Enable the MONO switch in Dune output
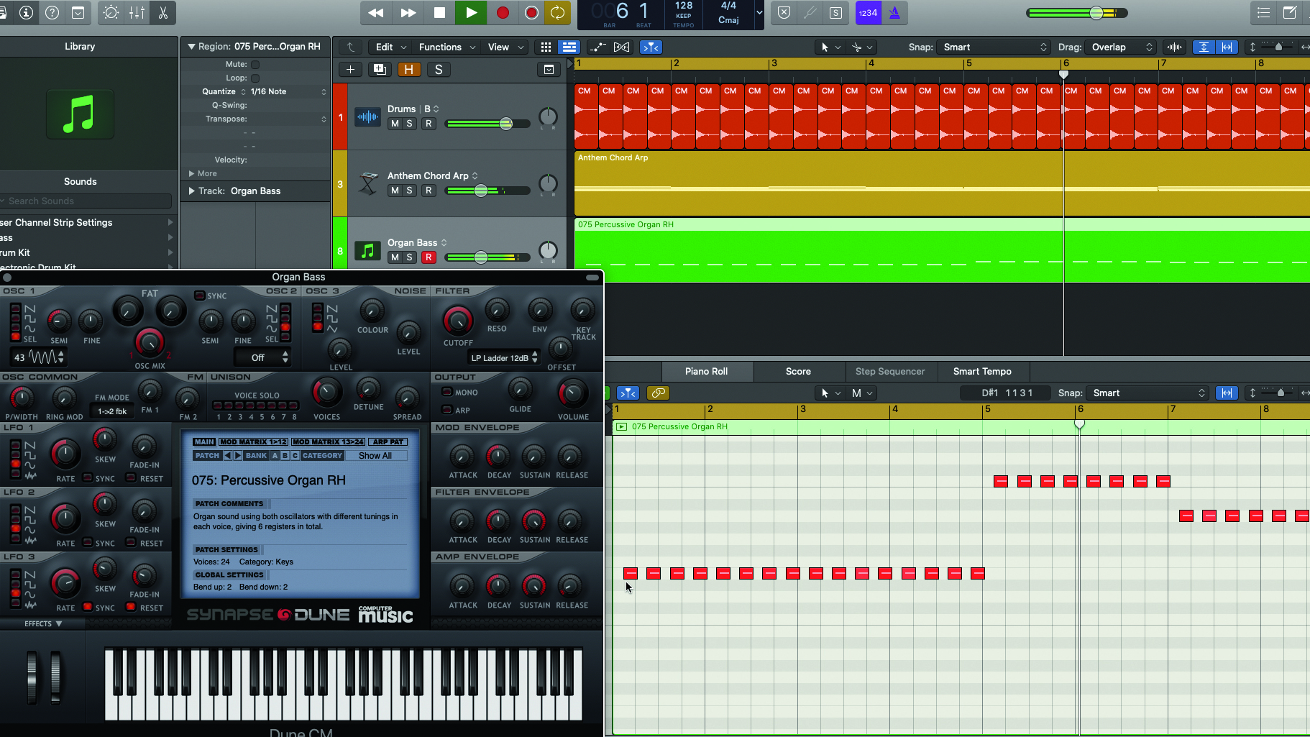 pos(447,392)
